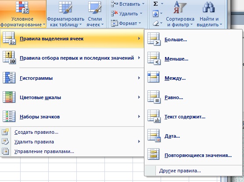Click the Гистограммы data bars icon
Screen dimensions: 244x182
pos(9,78)
